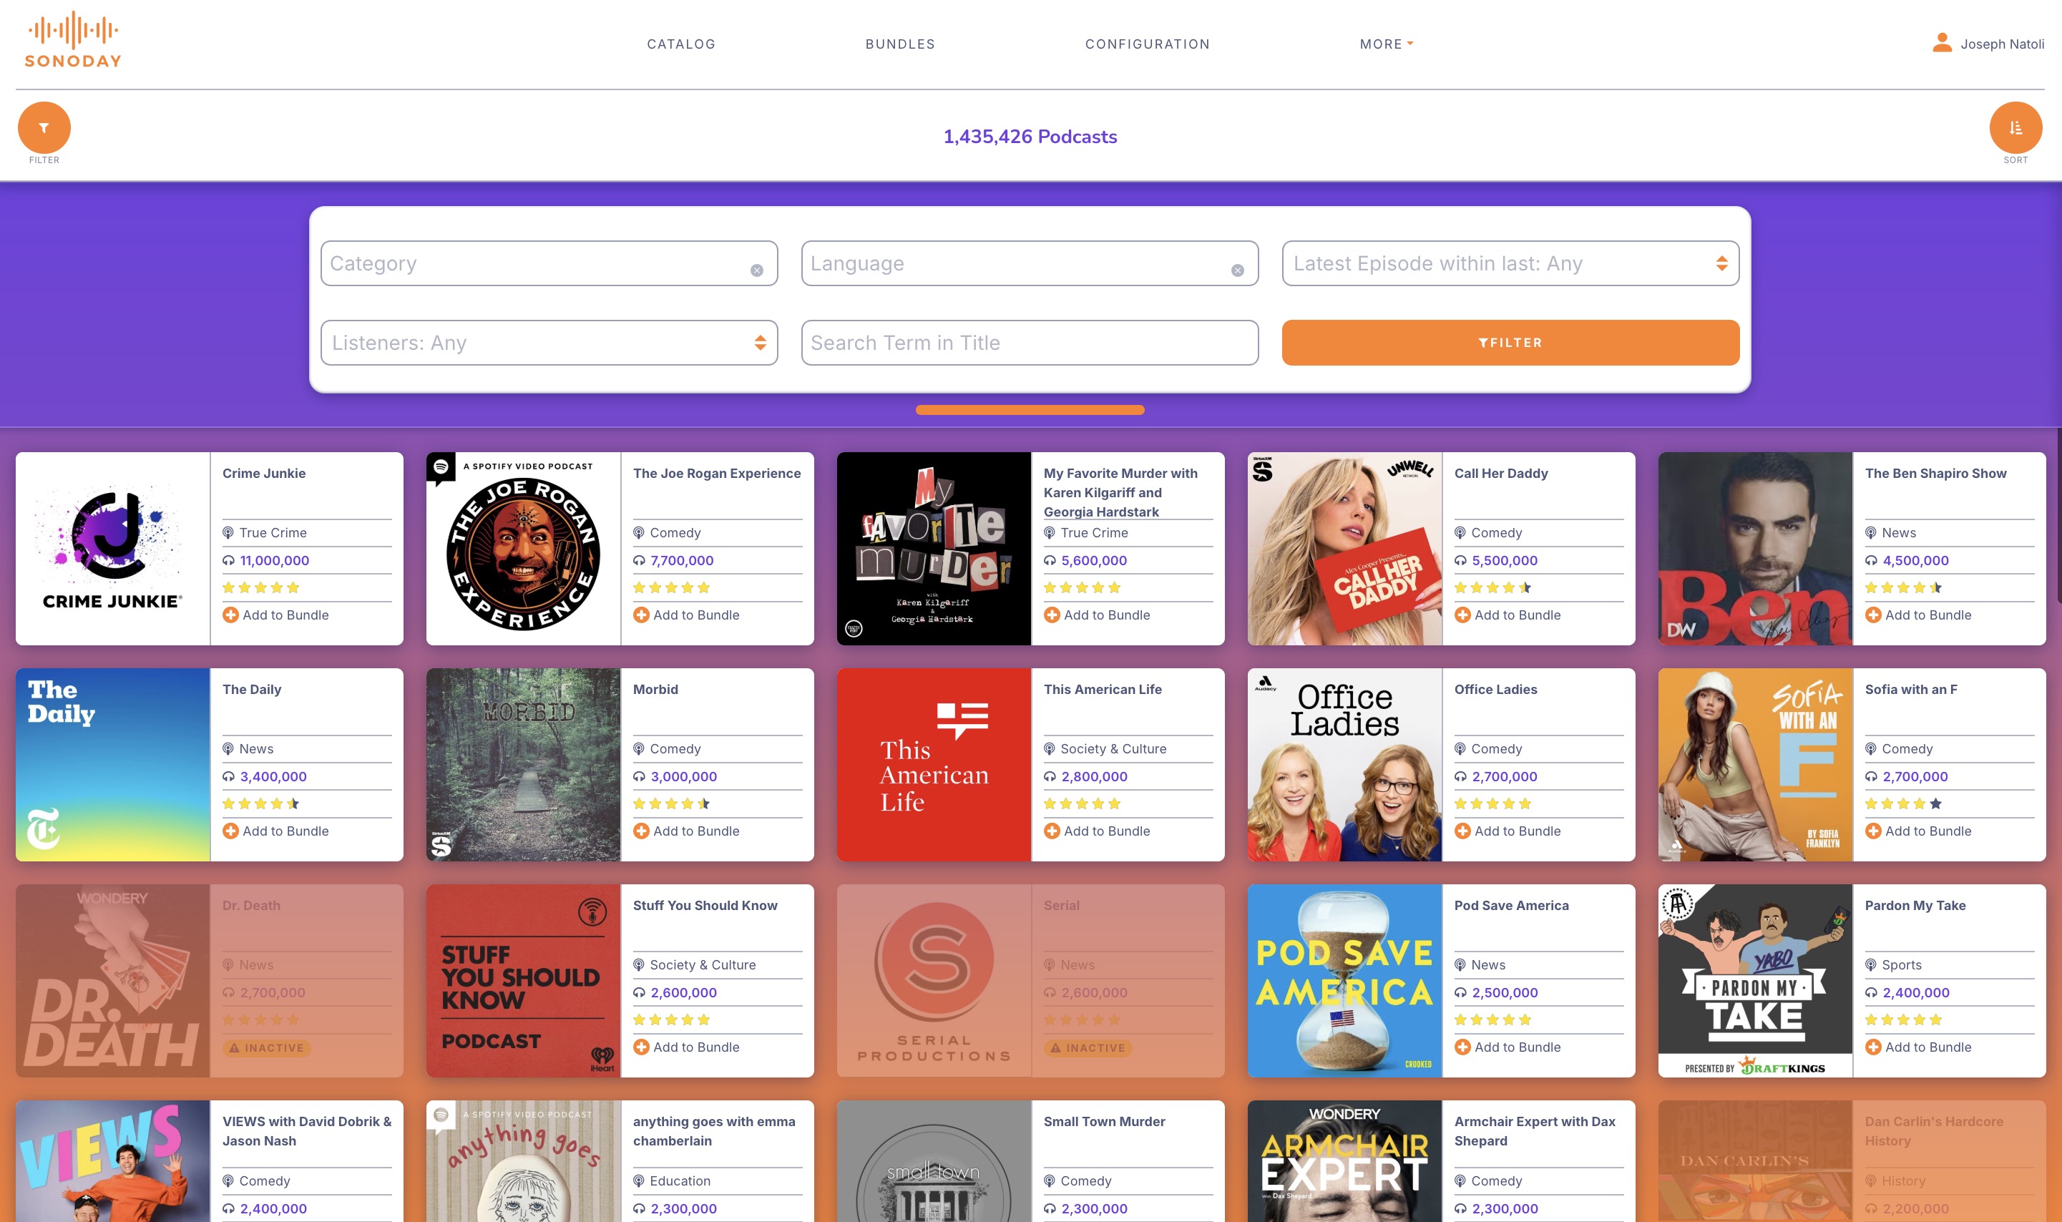
Task: Open the Listeners: Any dropdown
Action: click(549, 343)
